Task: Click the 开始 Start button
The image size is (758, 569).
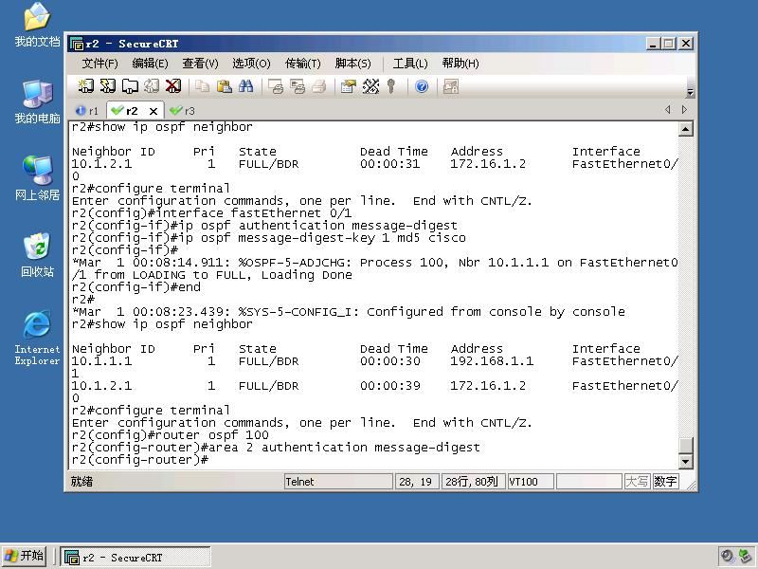Action: click(25, 556)
